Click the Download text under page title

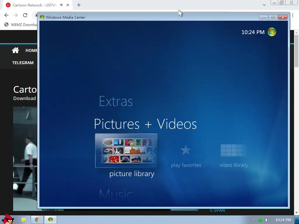pyautogui.click(x=25, y=98)
